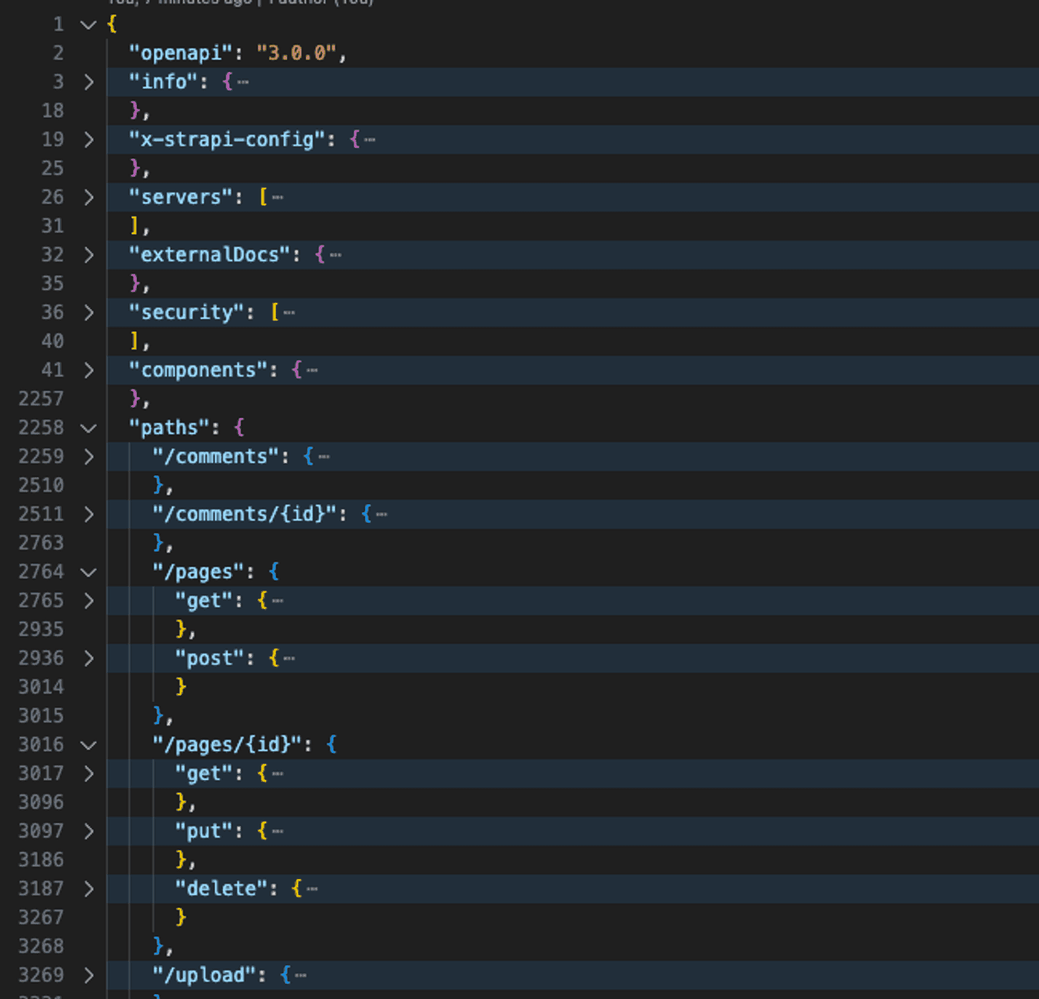Click the "/upload" key text
The height and width of the screenshot is (999, 1039).
(204, 975)
